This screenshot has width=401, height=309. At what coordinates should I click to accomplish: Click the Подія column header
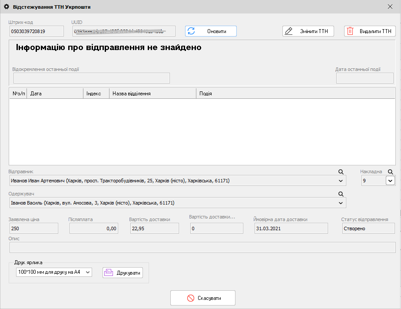click(x=295, y=94)
